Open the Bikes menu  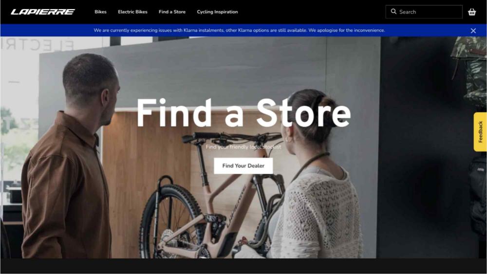coord(100,12)
